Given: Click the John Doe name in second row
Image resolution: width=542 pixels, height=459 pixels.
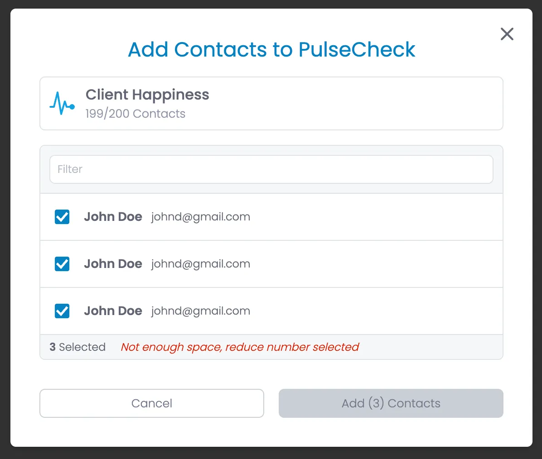Looking at the screenshot, I should click(x=113, y=264).
